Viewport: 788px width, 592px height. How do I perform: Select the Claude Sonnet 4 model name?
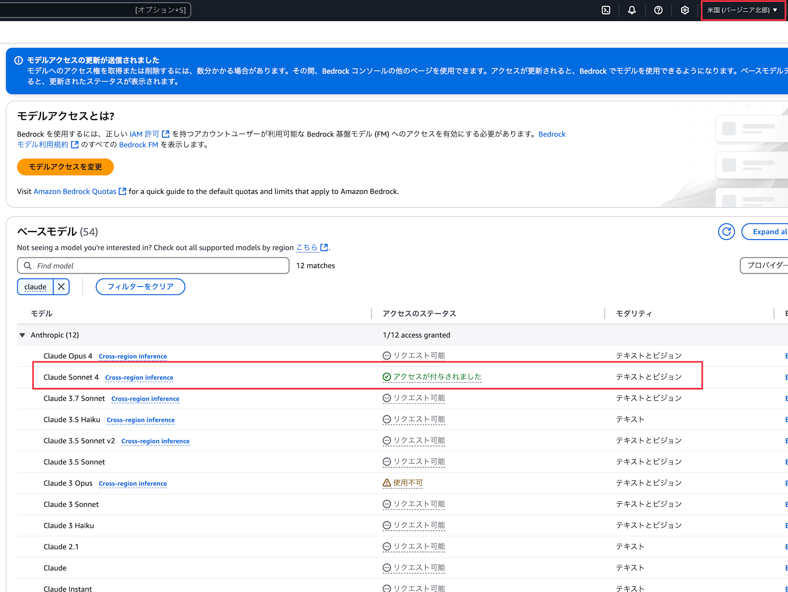(71, 377)
